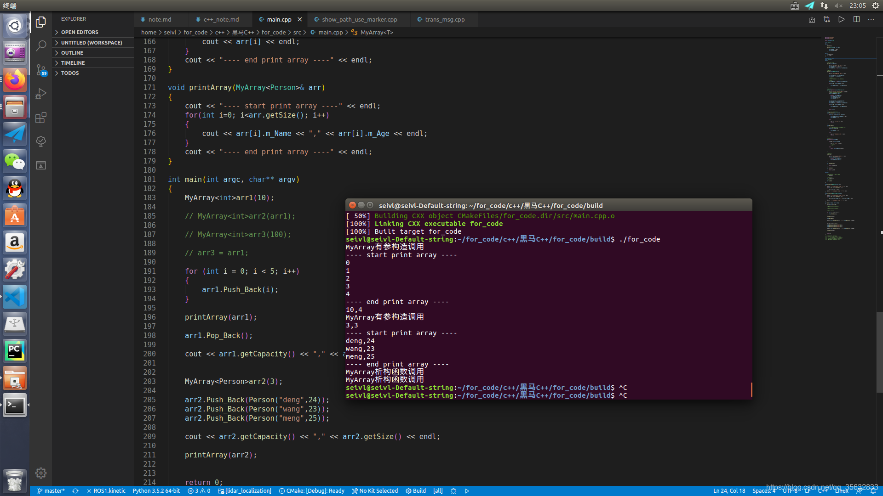Click the seivl breadcrumb segment

click(x=170, y=32)
